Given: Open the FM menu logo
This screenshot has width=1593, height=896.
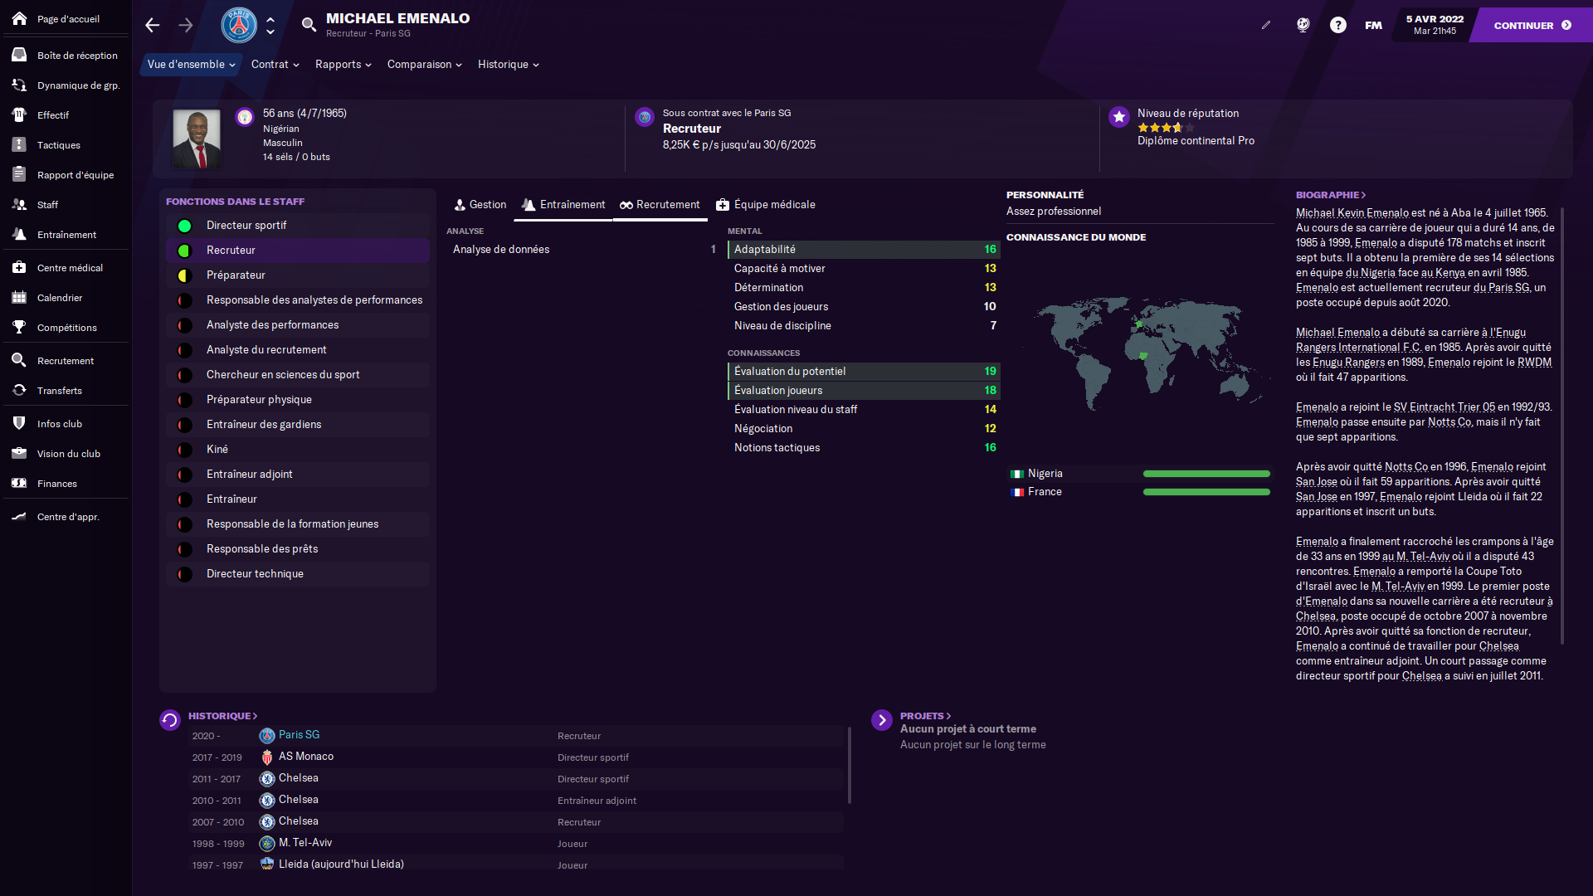Looking at the screenshot, I should (1373, 25).
